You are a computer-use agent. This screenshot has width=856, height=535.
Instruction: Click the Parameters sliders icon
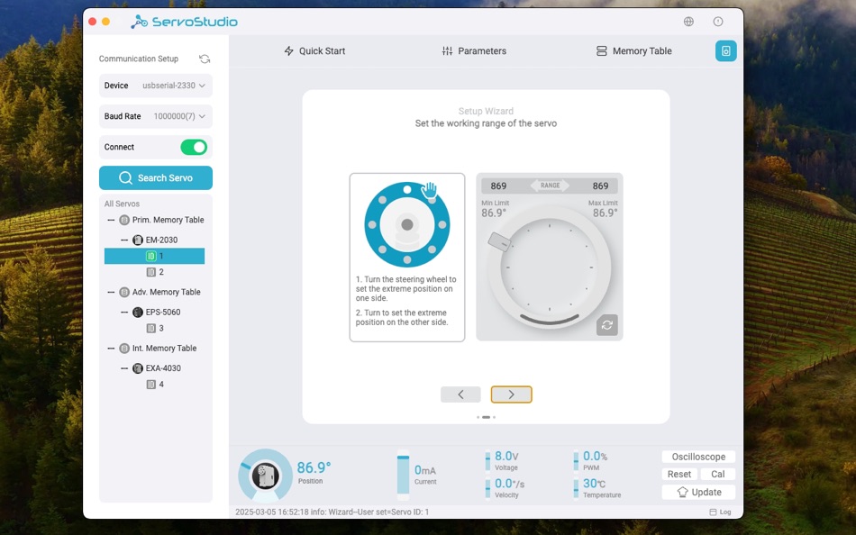447,50
